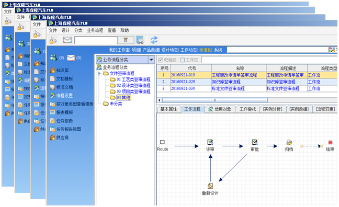
Task: Switch to the [流程变更] tab
Action: (325, 109)
